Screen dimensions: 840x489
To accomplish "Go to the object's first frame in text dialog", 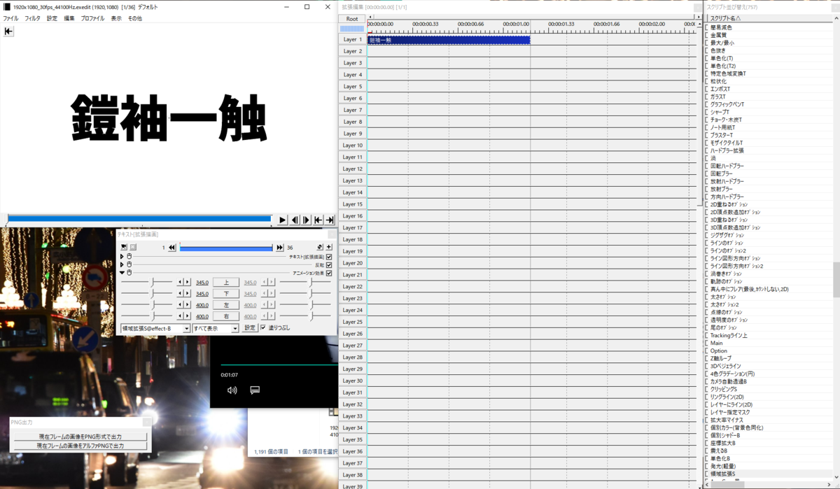I will [x=172, y=247].
